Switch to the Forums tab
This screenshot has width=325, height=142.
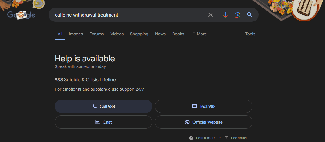[x=96, y=34]
